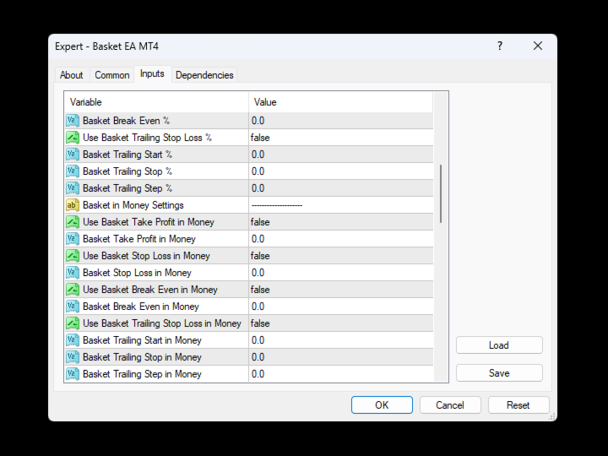The height and width of the screenshot is (456, 608).
Task: Click the vertical scrollbar thumb in inputs list
Action: click(441, 193)
